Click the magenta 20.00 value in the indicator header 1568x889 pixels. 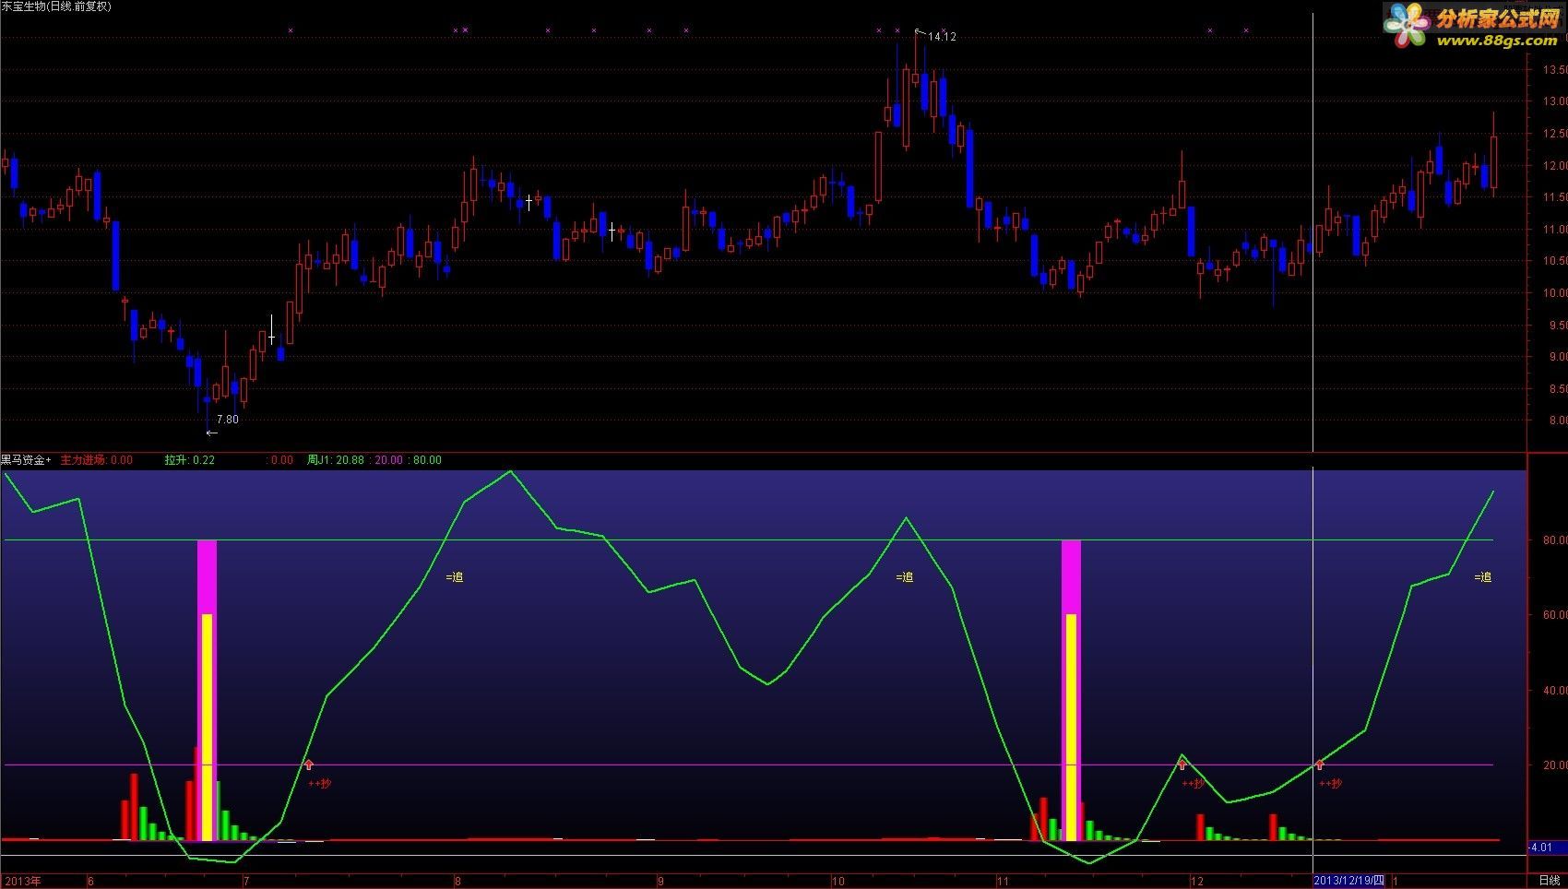click(x=388, y=459)
